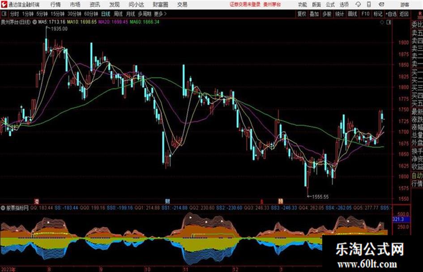Click the customer service headset icon
This screenshot has width=423, height=272.
tap(358, 4)
